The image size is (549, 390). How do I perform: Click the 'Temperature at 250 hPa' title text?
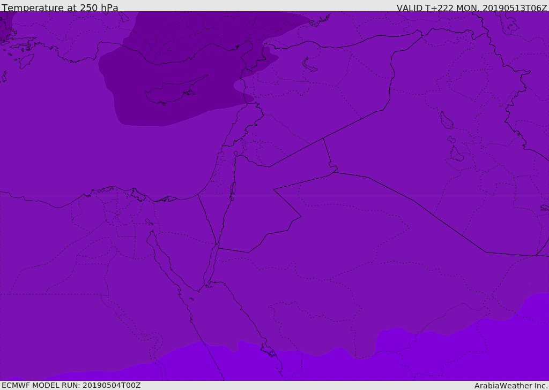click(x=60, y=7)
